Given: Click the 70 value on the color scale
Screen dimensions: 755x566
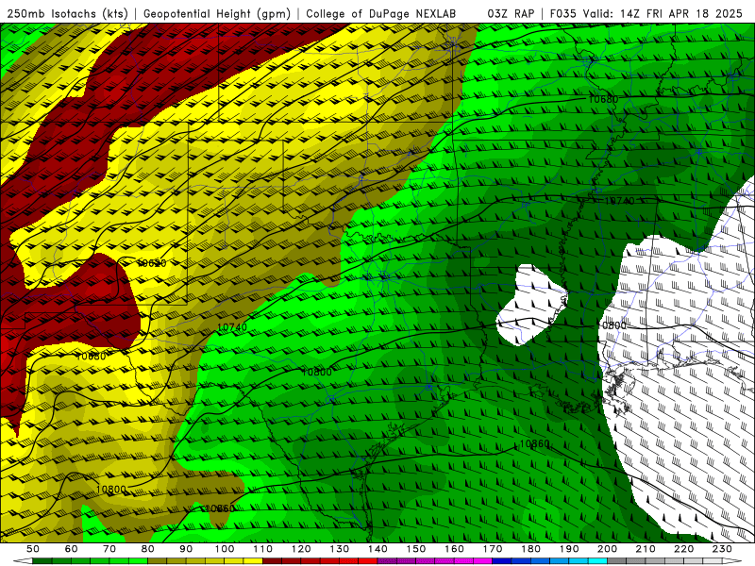Looking at the screenshot, I should pos(109,549).
